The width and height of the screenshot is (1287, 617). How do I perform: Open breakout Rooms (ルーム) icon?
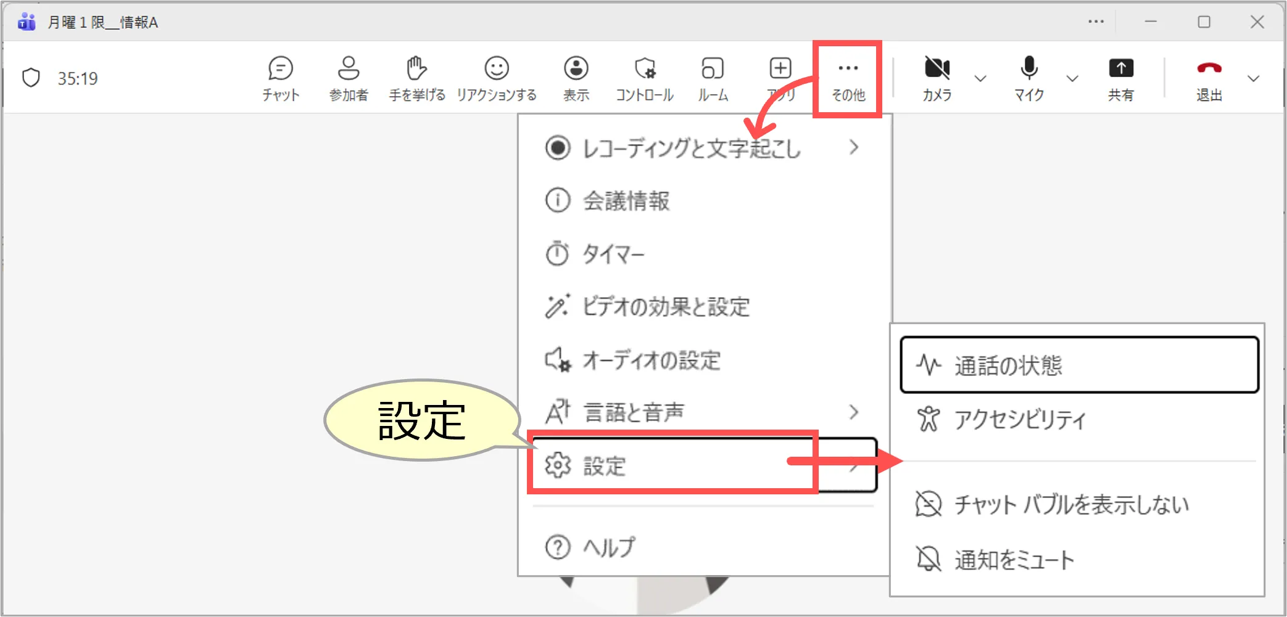(x=713, y=69)
